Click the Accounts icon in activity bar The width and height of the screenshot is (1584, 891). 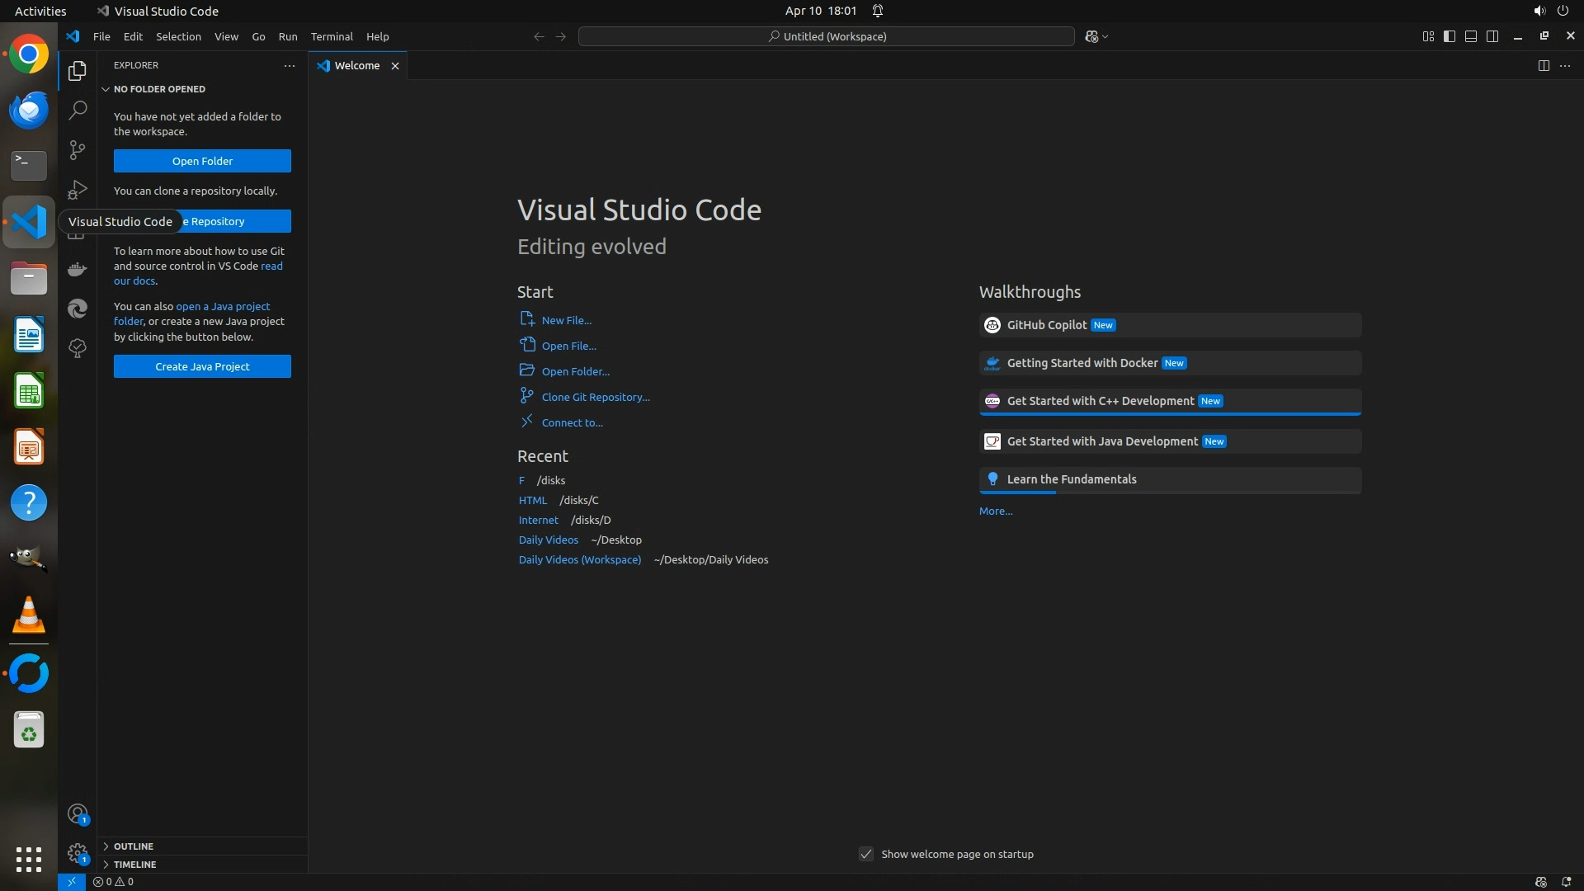(78, 814)
